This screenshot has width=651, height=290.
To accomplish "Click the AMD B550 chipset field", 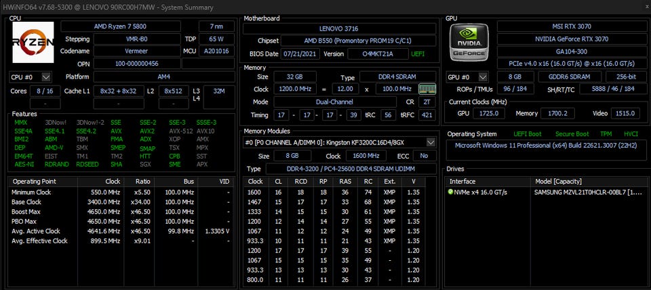I will (358, 41).
